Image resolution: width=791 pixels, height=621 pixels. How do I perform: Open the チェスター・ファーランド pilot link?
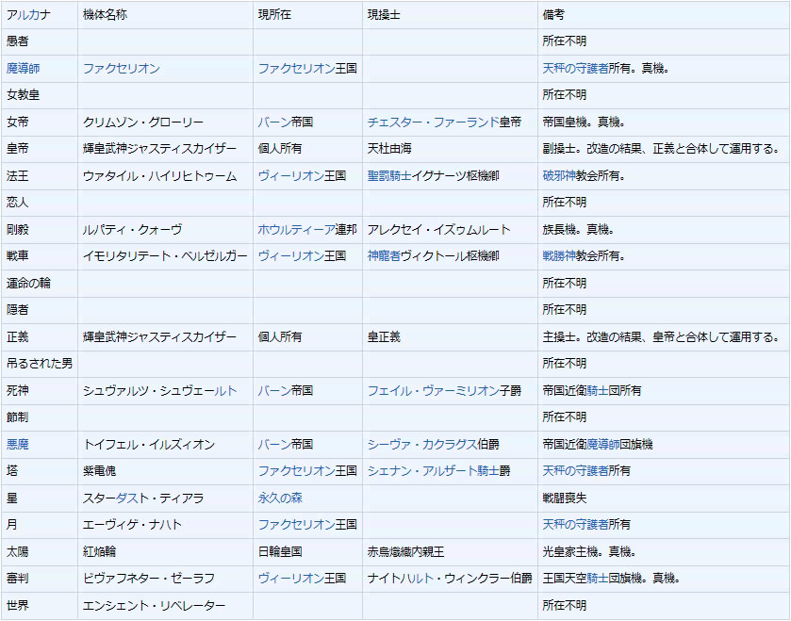pyautogui.click(x=433, y=123)
